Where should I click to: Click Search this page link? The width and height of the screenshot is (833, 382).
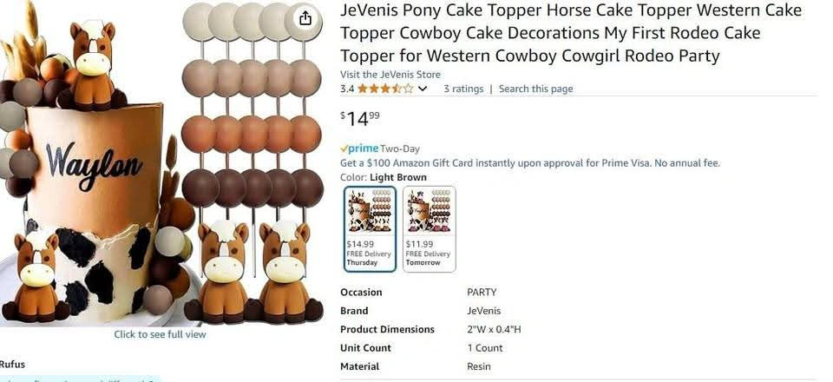[x=535, y=89]
